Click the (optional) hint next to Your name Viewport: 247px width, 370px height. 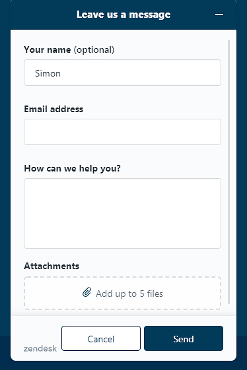(94, 49)
